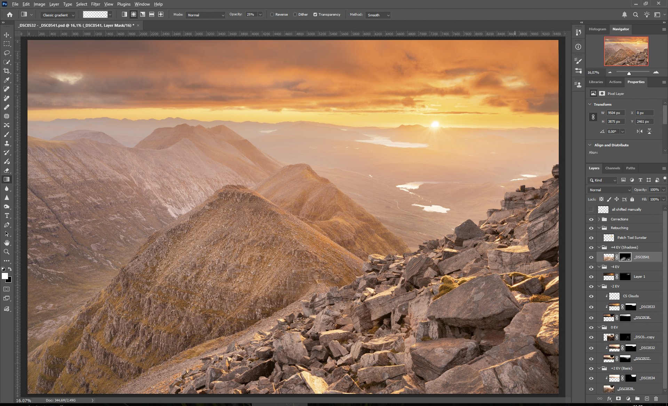The image size is (668, 406).
Task: Delete layer with trash icon
Action: tap(656, 399)
